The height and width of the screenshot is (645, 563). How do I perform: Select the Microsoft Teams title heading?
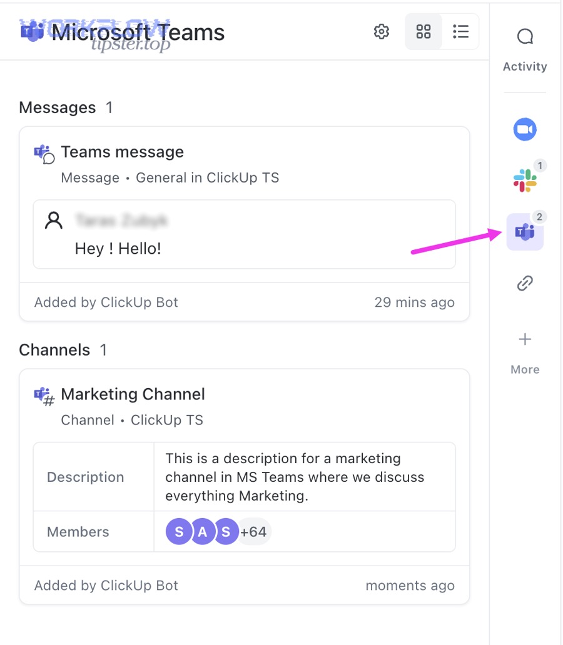(139, 32)
